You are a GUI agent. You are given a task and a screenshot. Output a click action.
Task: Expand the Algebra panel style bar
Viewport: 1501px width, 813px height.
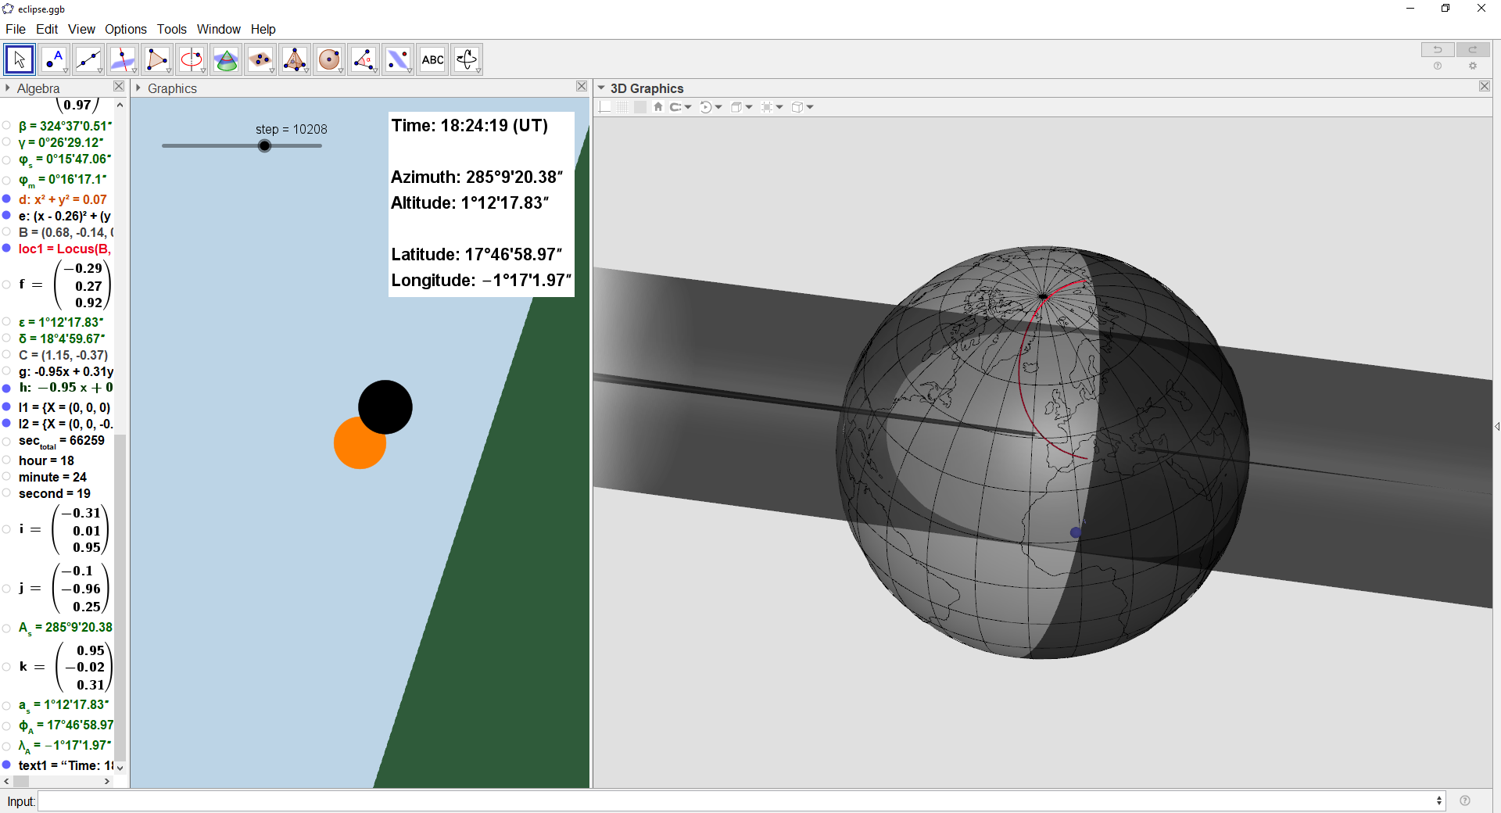(8, 88)
